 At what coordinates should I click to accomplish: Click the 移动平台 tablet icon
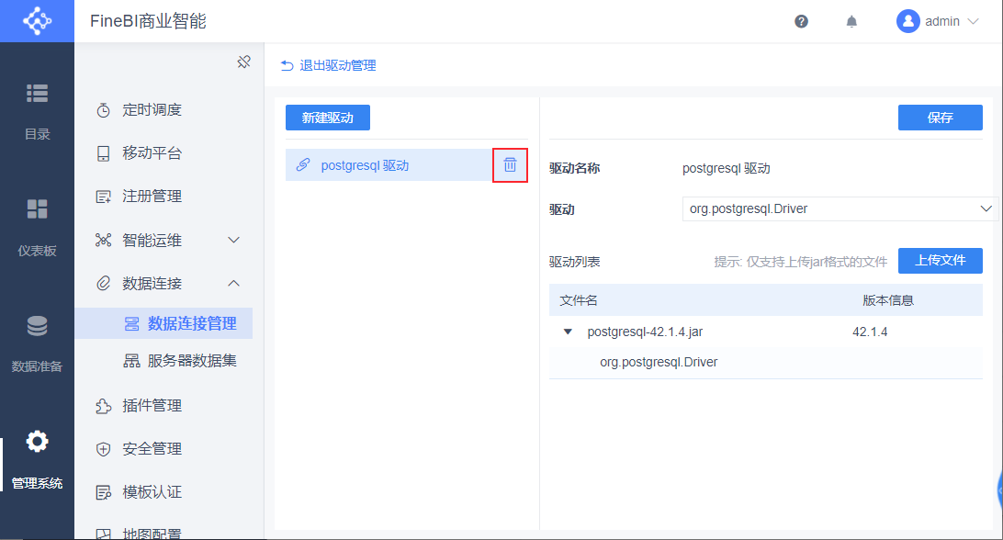coord(103,153)
